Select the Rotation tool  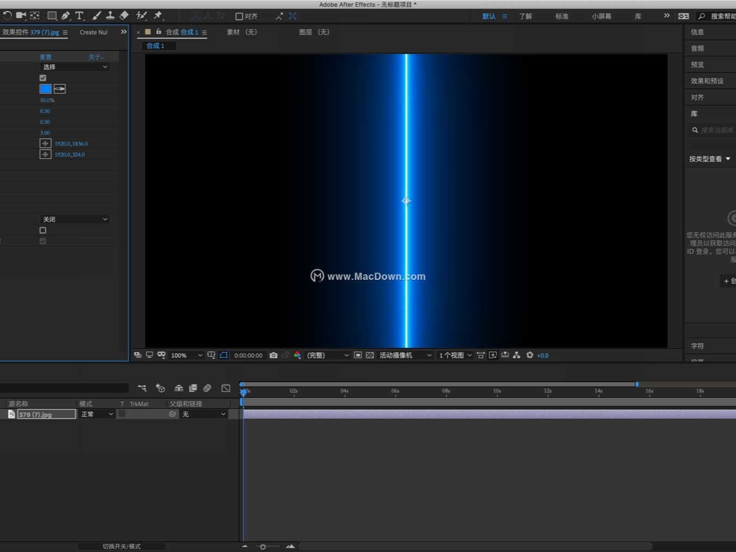pos(7,16)
